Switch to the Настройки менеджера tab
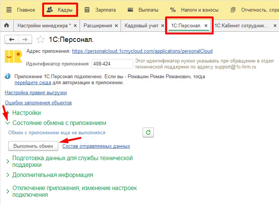Image resolution: width=279 pixels, height=205 pixels. [44, 26]
